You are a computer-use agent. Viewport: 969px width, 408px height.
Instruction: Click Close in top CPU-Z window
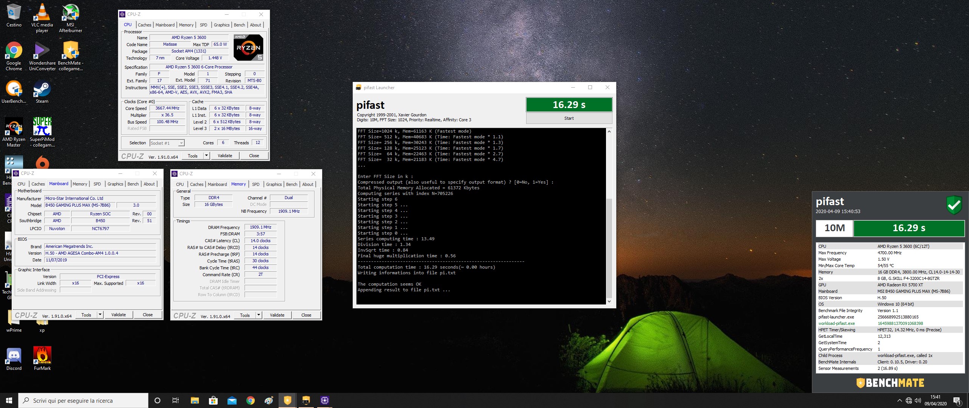point(254,156)
